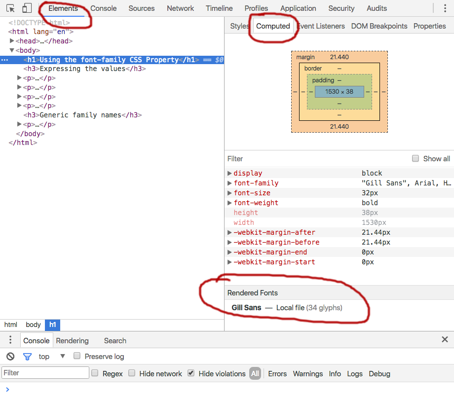The image size is (454, 398).
Task: Select the h1 font-family CSS Property node
Action: coord(111,60)
